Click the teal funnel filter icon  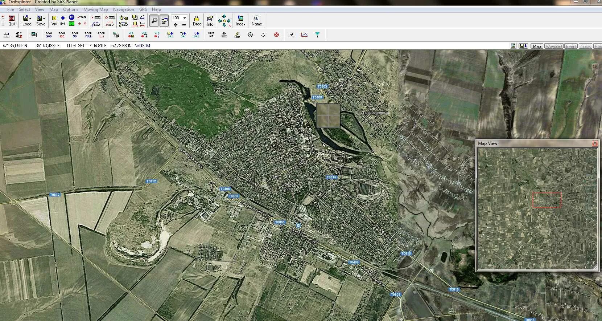click(317, 34)
